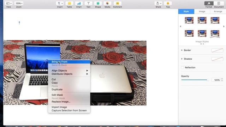This screenshot has height=127, width=226.
Task: Choose Replace Image… from context menu
Action: pos(69,102)
